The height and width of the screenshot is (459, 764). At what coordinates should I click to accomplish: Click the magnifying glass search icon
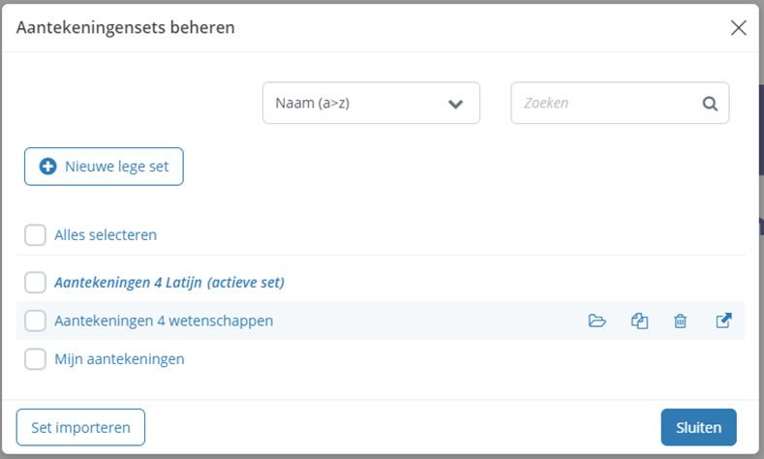pos(710,104)
